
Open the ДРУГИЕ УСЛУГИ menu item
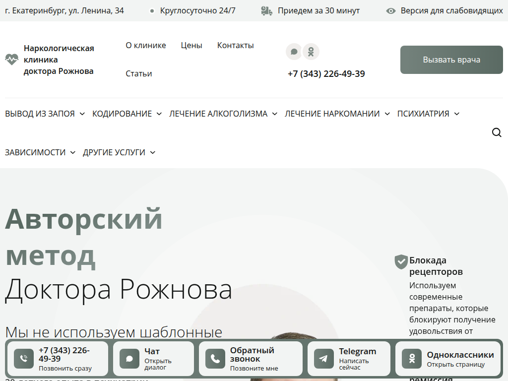pyautogui.click(x=114, y=152)
